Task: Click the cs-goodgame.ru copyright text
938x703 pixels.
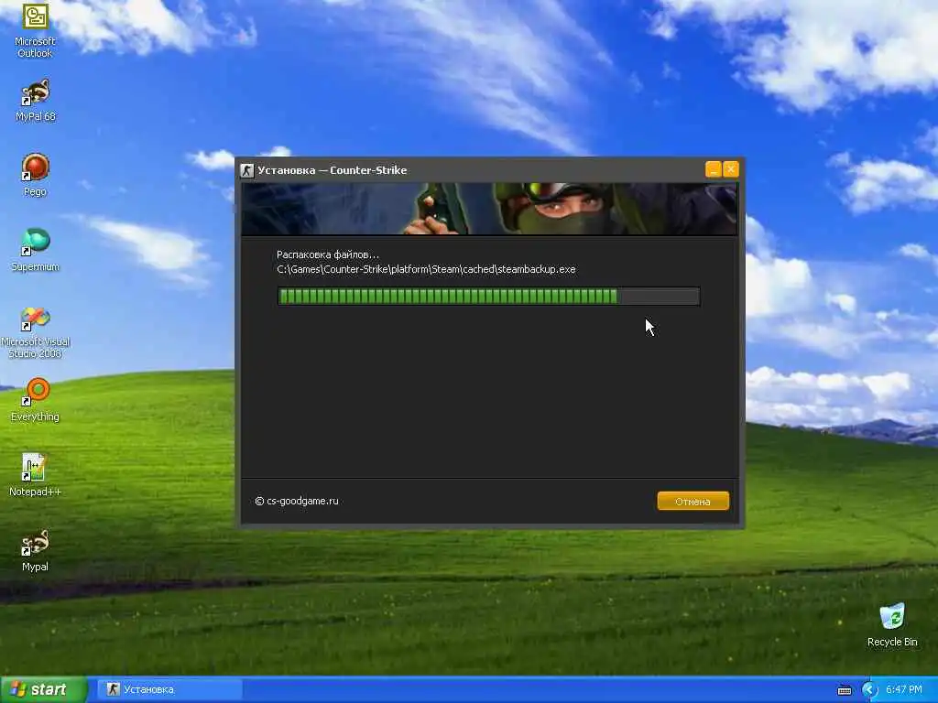Action: tap(297, 501)
